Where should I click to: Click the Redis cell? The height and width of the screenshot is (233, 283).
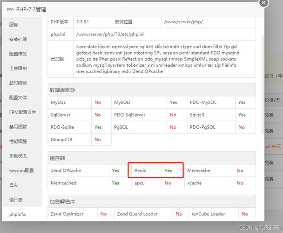tap(147, 171)
